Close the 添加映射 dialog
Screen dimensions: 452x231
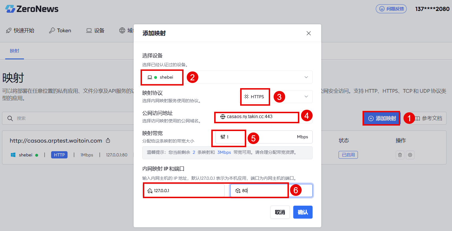tap(309, 33)
